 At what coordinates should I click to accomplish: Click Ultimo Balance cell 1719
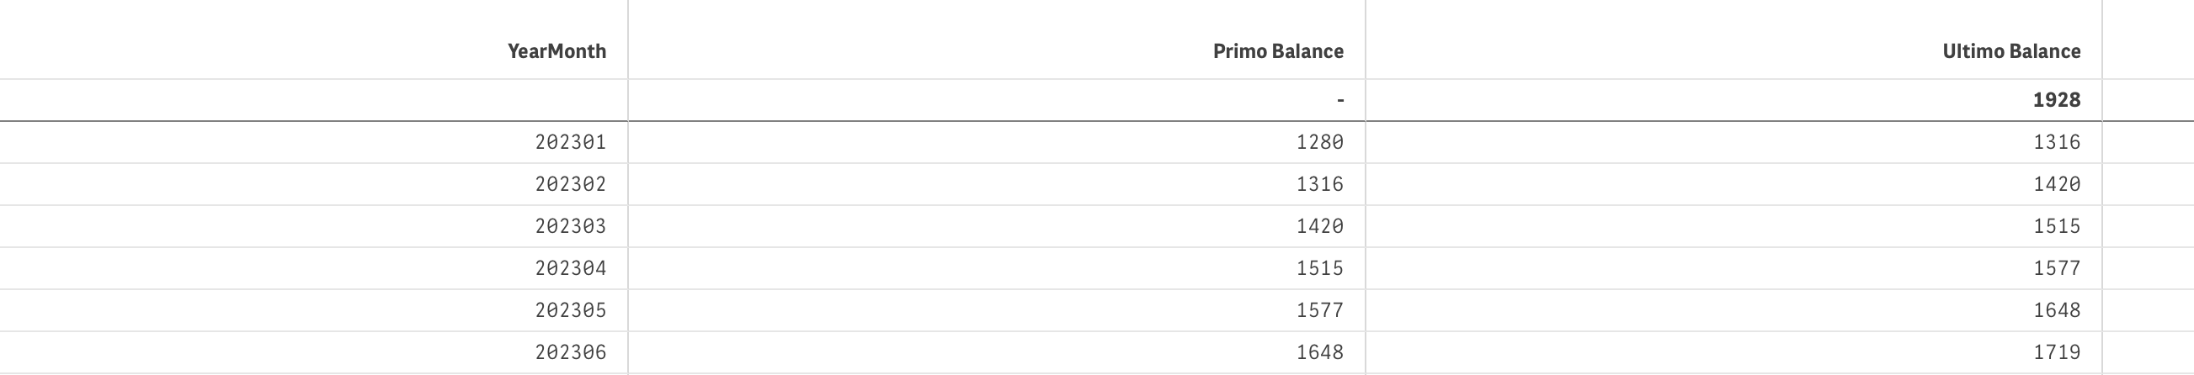(x=2056, y=352)
